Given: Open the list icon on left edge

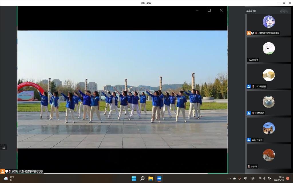Looking at the screenshot, I should [4, 147].
